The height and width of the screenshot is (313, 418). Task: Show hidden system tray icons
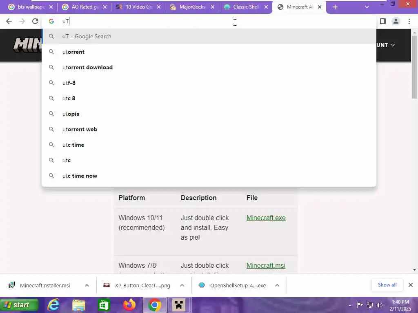[350, 306]
